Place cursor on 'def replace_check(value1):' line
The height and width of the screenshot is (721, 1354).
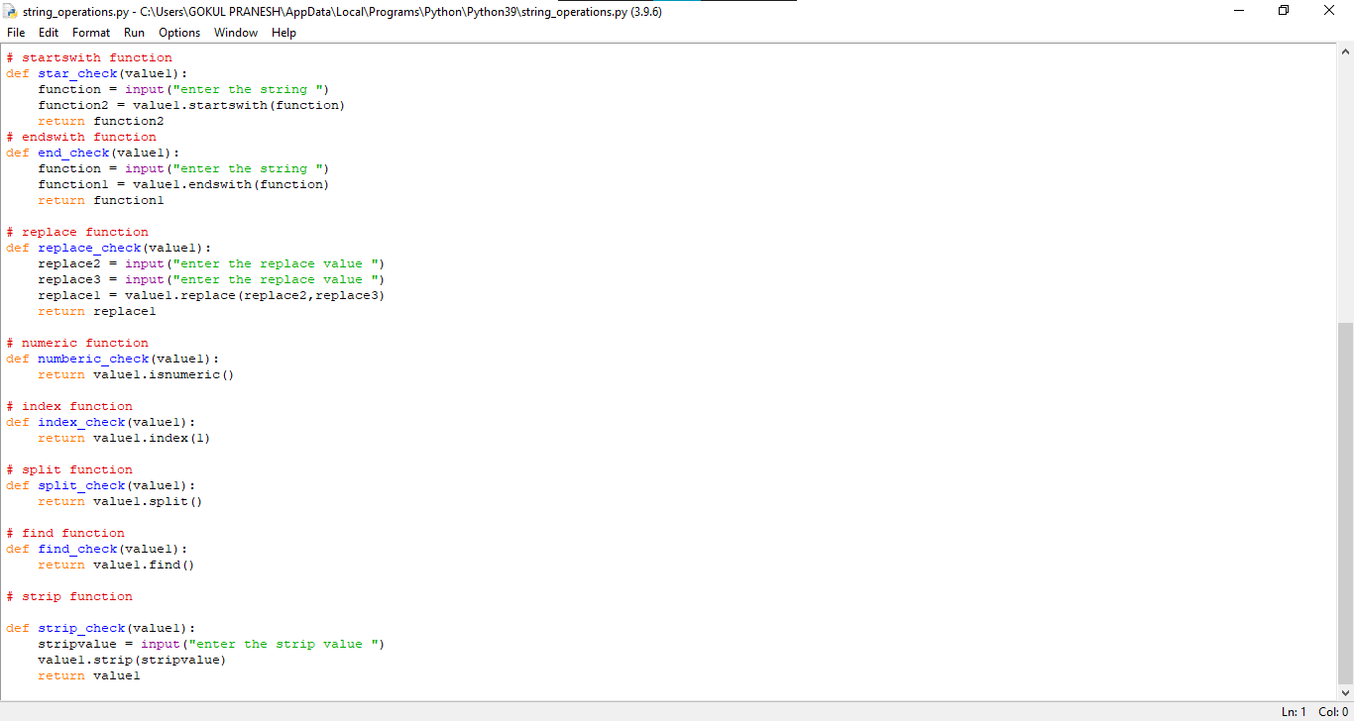tap(109, 248)
